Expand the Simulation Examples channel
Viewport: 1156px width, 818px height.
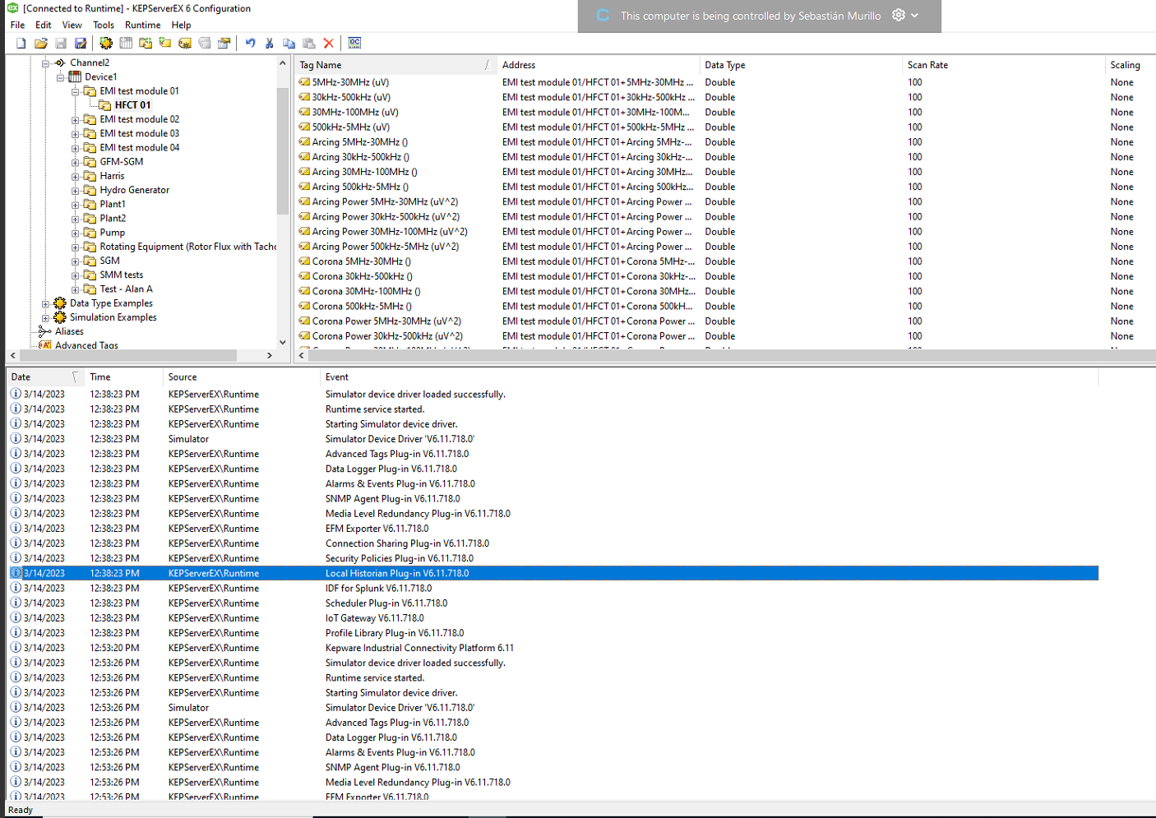(x=46, y=317)
